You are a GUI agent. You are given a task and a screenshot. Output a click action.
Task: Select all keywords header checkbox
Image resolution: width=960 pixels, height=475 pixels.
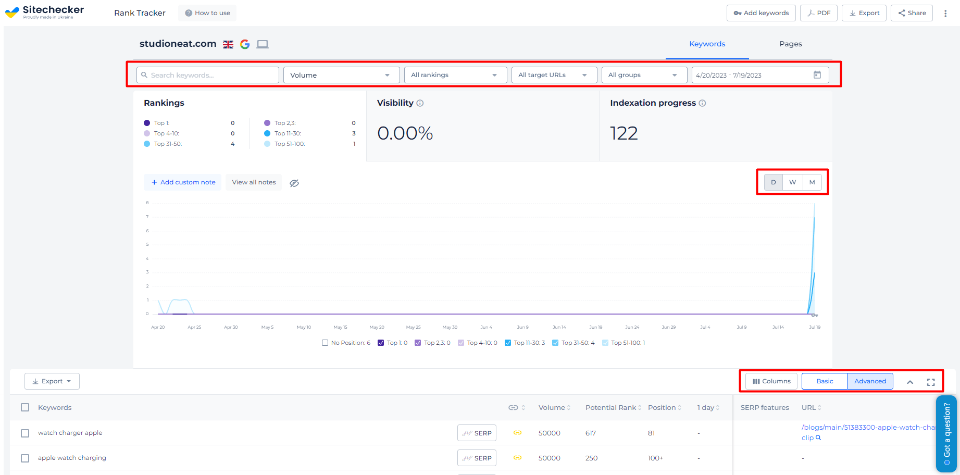click(25, 407)
